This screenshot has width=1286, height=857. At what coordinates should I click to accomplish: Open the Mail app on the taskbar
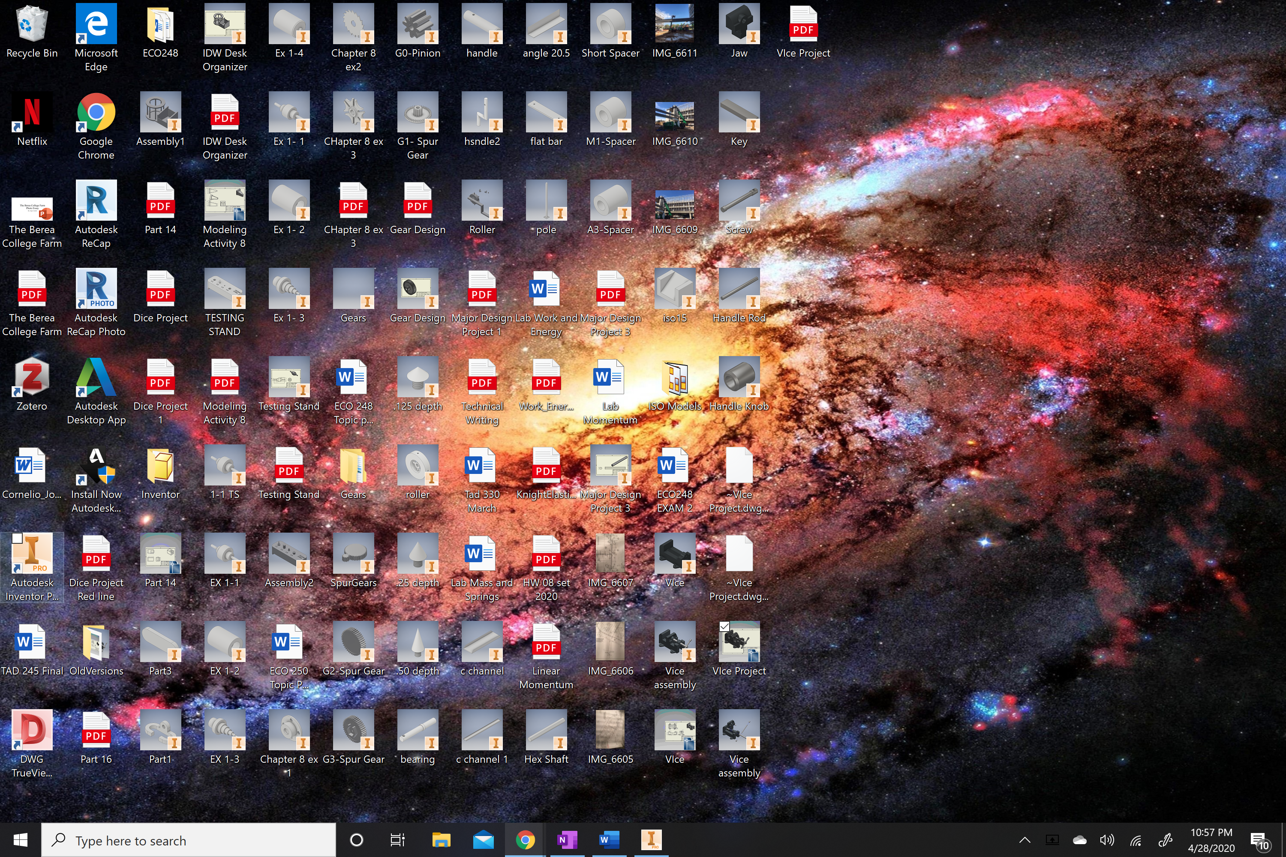484,840
